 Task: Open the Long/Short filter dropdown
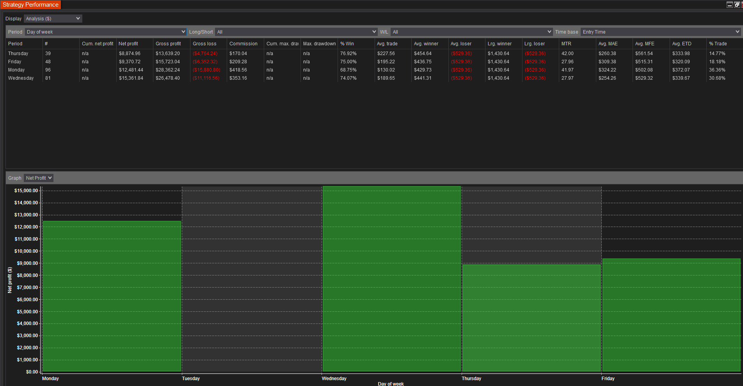[296, 32]
